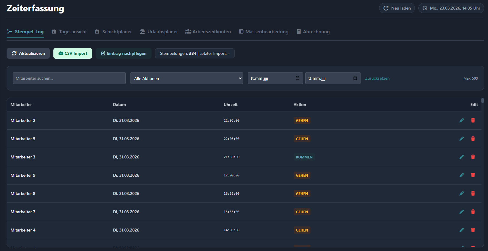
Task: Delete the Mitarbeiter 5 entry via trash icon
Action: click(473, 139)
